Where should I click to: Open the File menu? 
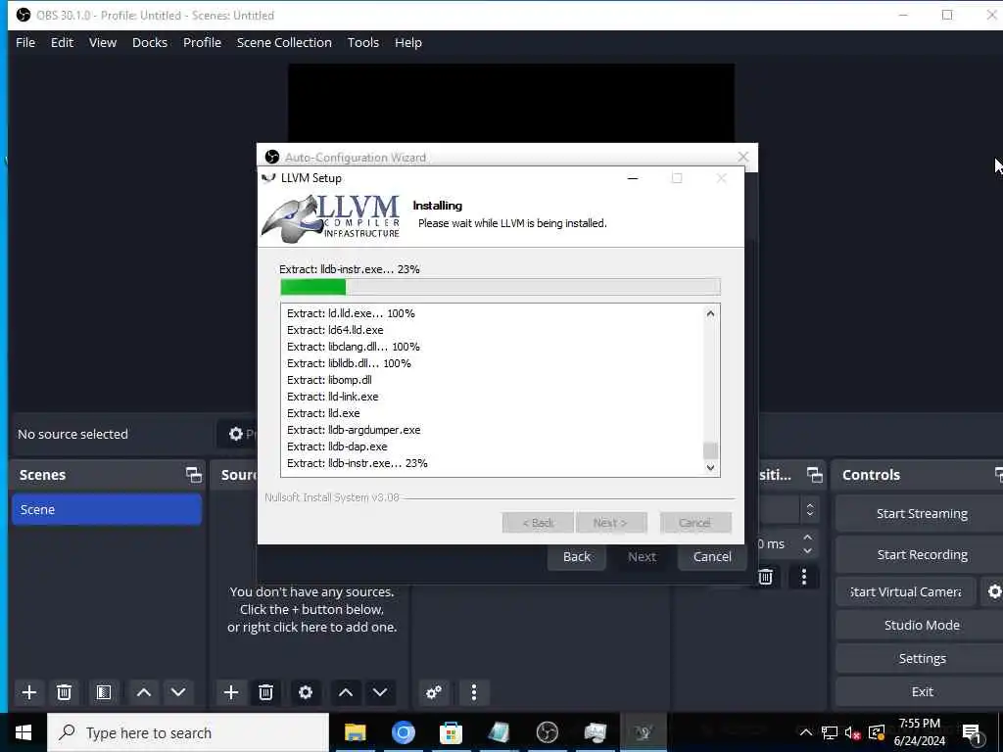(25, 42)
